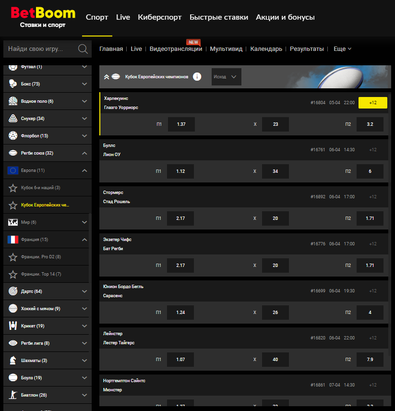Open the Быстрые ставки tab
395x411 pixels.
tap(219, 17)
